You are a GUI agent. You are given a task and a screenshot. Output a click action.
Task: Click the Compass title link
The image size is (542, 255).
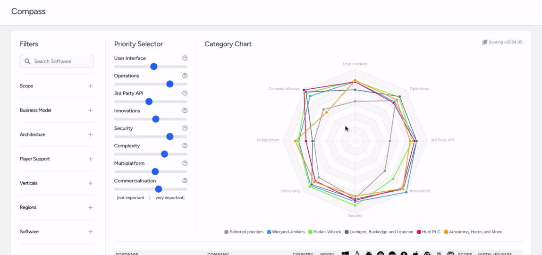click(x=28, y=11)
